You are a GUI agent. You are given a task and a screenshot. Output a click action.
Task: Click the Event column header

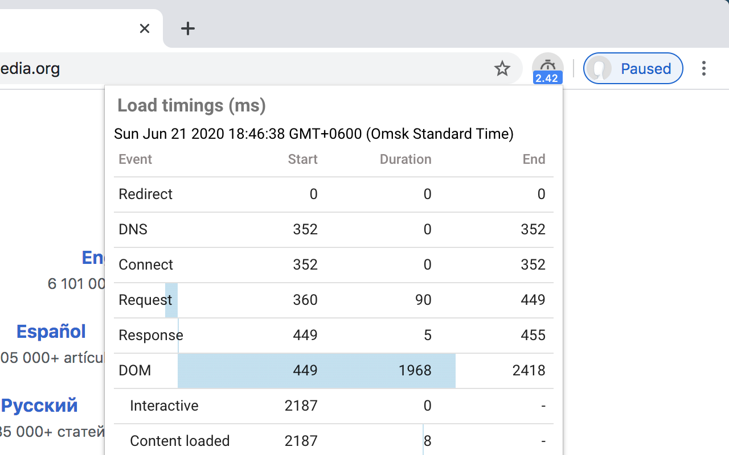point(135,159)
